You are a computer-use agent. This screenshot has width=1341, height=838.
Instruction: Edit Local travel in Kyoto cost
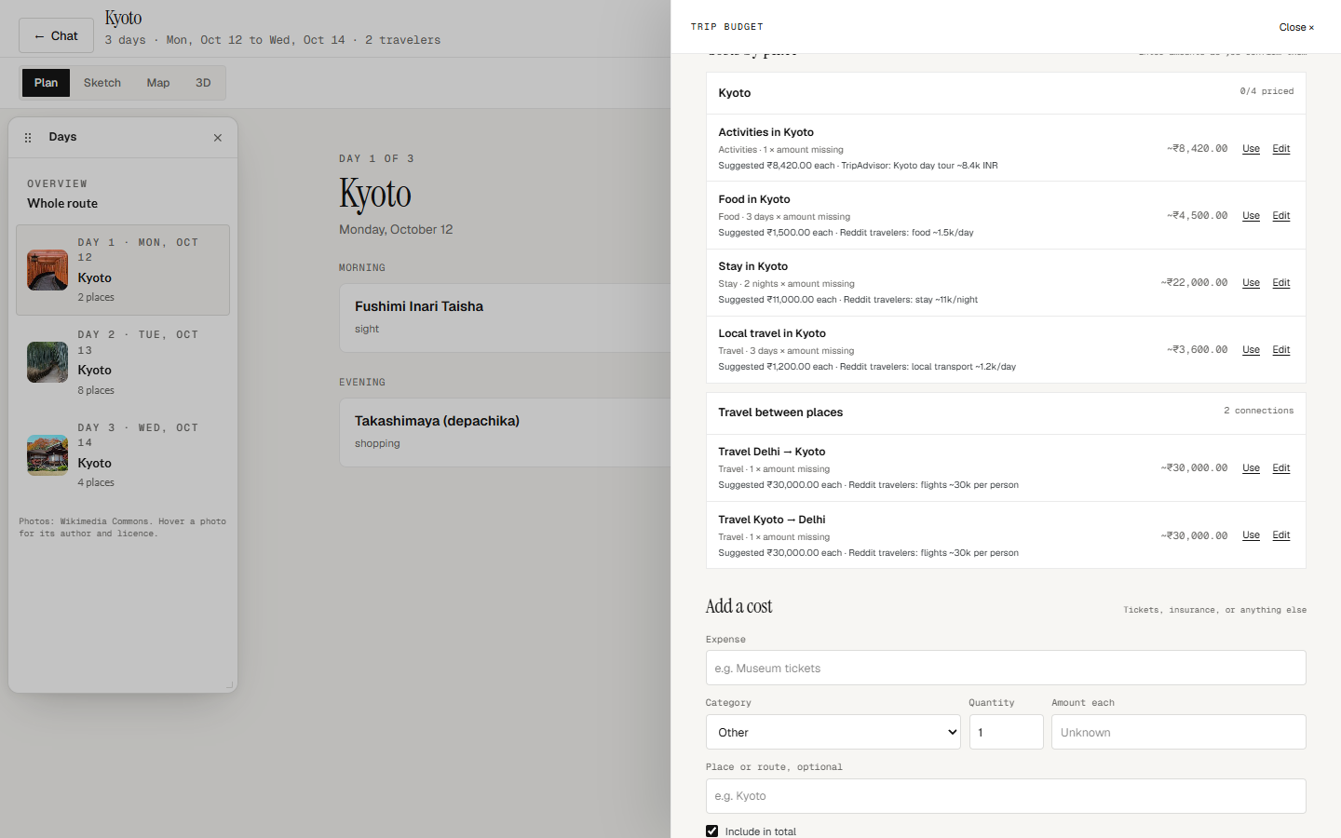click(1281, 350)
